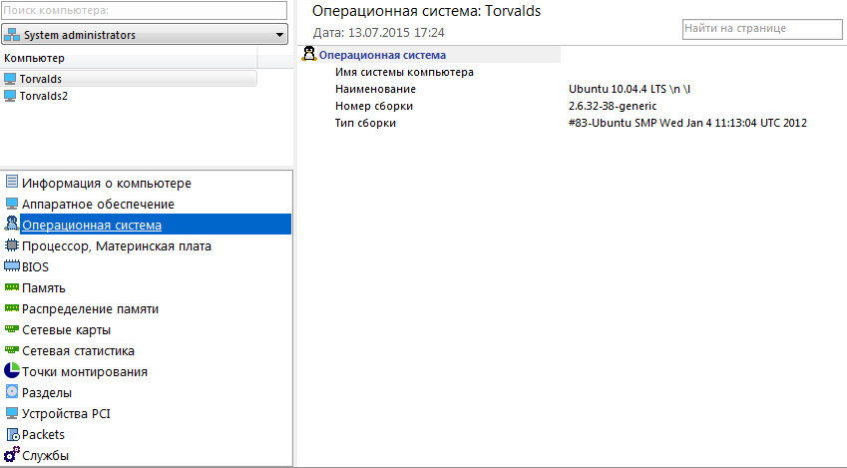Select the Наименование row label
847x468 pixels.
click(x=375, y=89)
